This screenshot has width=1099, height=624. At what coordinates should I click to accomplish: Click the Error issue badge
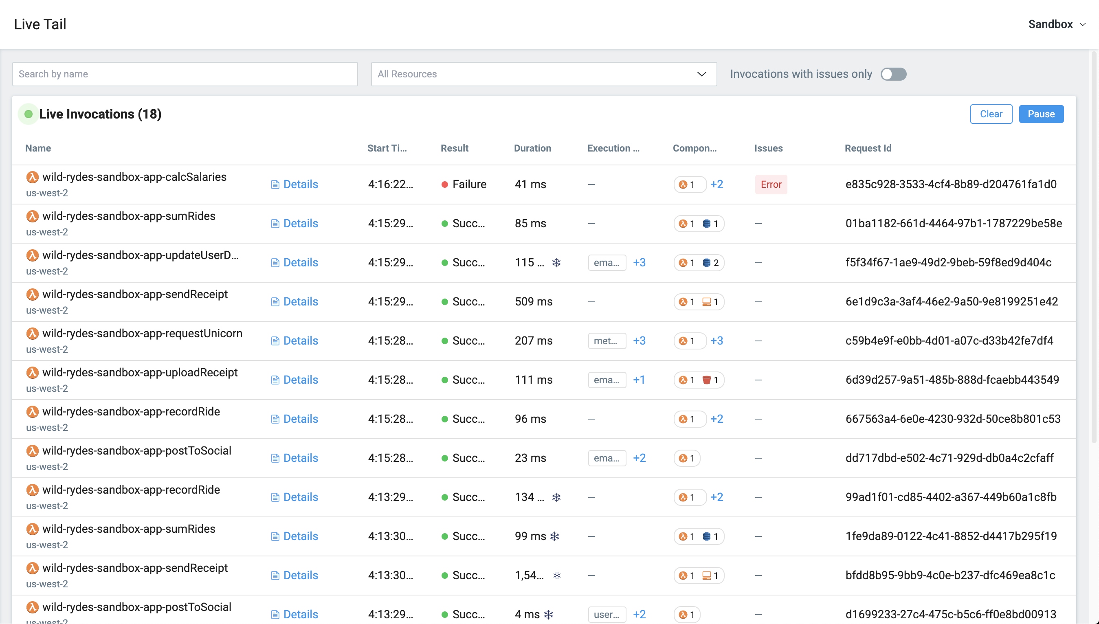[x=770, y=185]
